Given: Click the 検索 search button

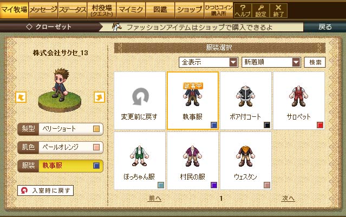Looking at the screenshot, I should (x=315, y=62).
